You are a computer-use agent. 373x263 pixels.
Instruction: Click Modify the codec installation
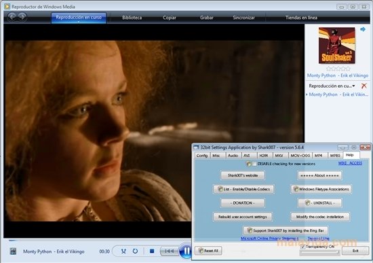(x=320, y=217)
